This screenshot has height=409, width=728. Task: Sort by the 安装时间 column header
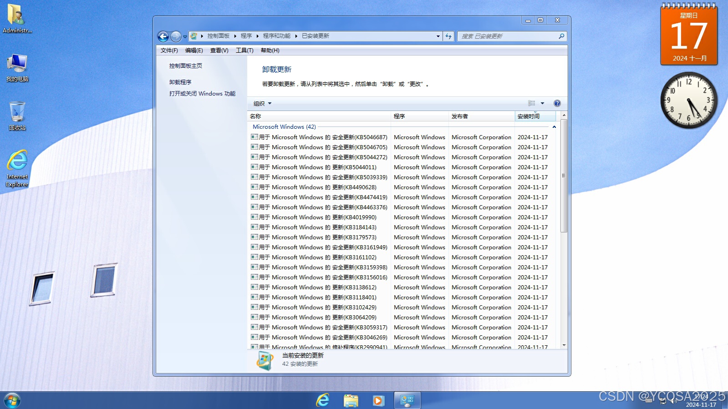pos(535,116)
